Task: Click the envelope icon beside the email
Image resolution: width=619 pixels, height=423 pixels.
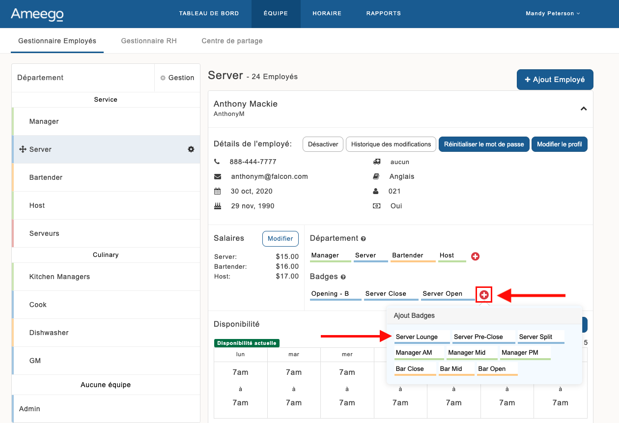Action: coord(218,176)
